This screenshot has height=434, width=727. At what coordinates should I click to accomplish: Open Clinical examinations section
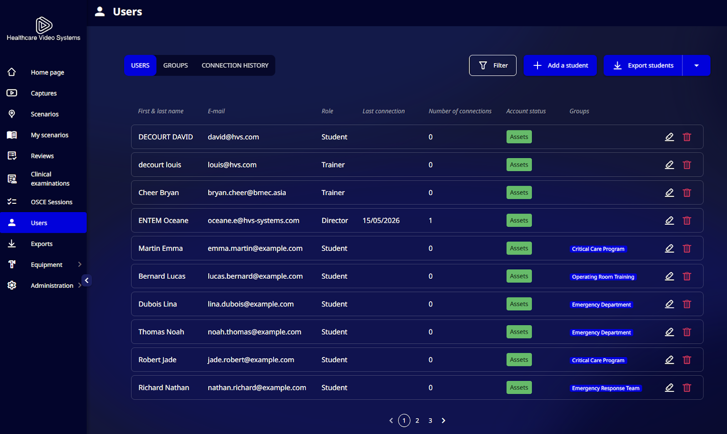coord(43,179)
